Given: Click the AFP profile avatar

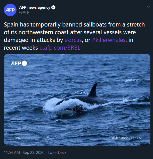Looking at the screenshot, I should 10,10.
